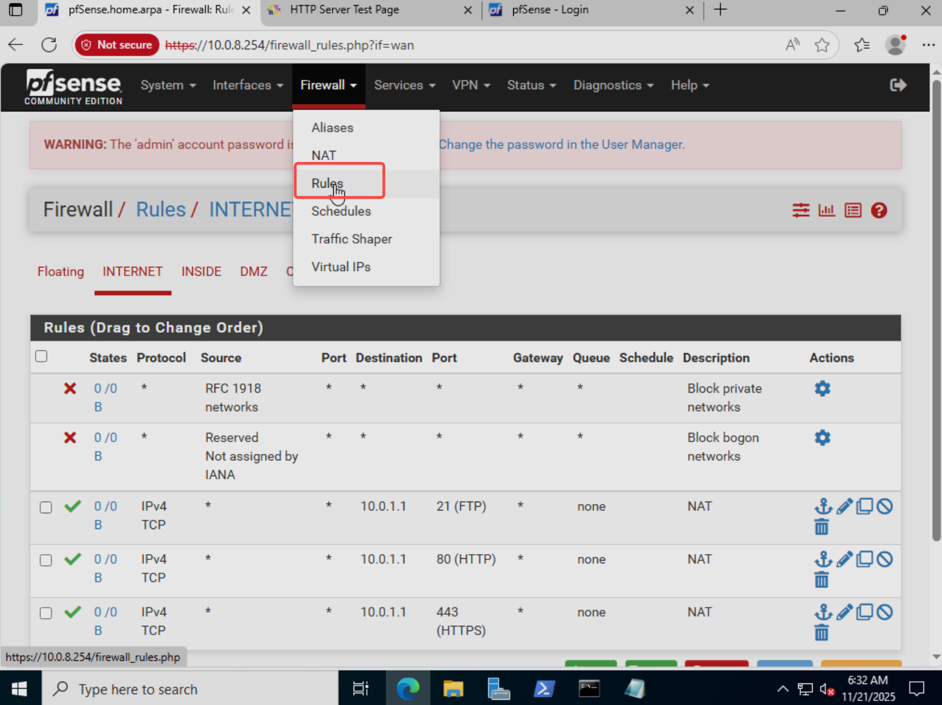Screen dimensions: 942x705
Task: Edit the 443 (HTTPS) rule with pencil
Action: tap(844, 612)
